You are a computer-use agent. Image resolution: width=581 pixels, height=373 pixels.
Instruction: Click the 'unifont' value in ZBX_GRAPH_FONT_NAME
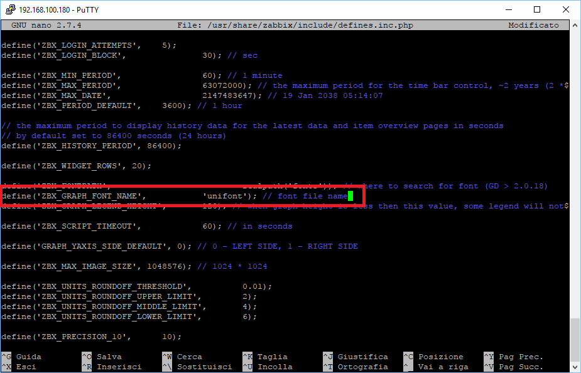coord(224,196)
